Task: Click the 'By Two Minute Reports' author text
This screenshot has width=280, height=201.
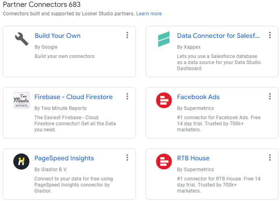Action: tap(60, 108)
